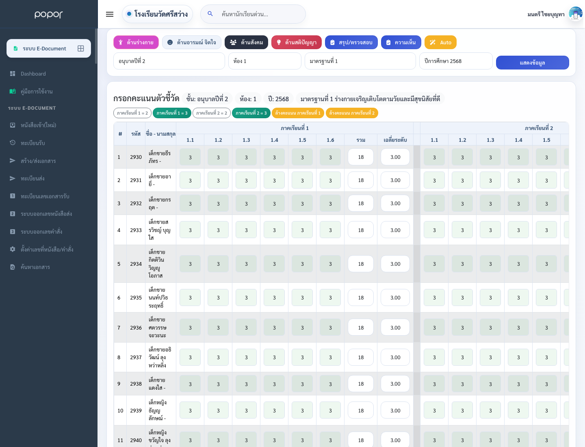Click the grid icon in ระบบ E-Document
585x447 pixels.
[x=81, y=48]
